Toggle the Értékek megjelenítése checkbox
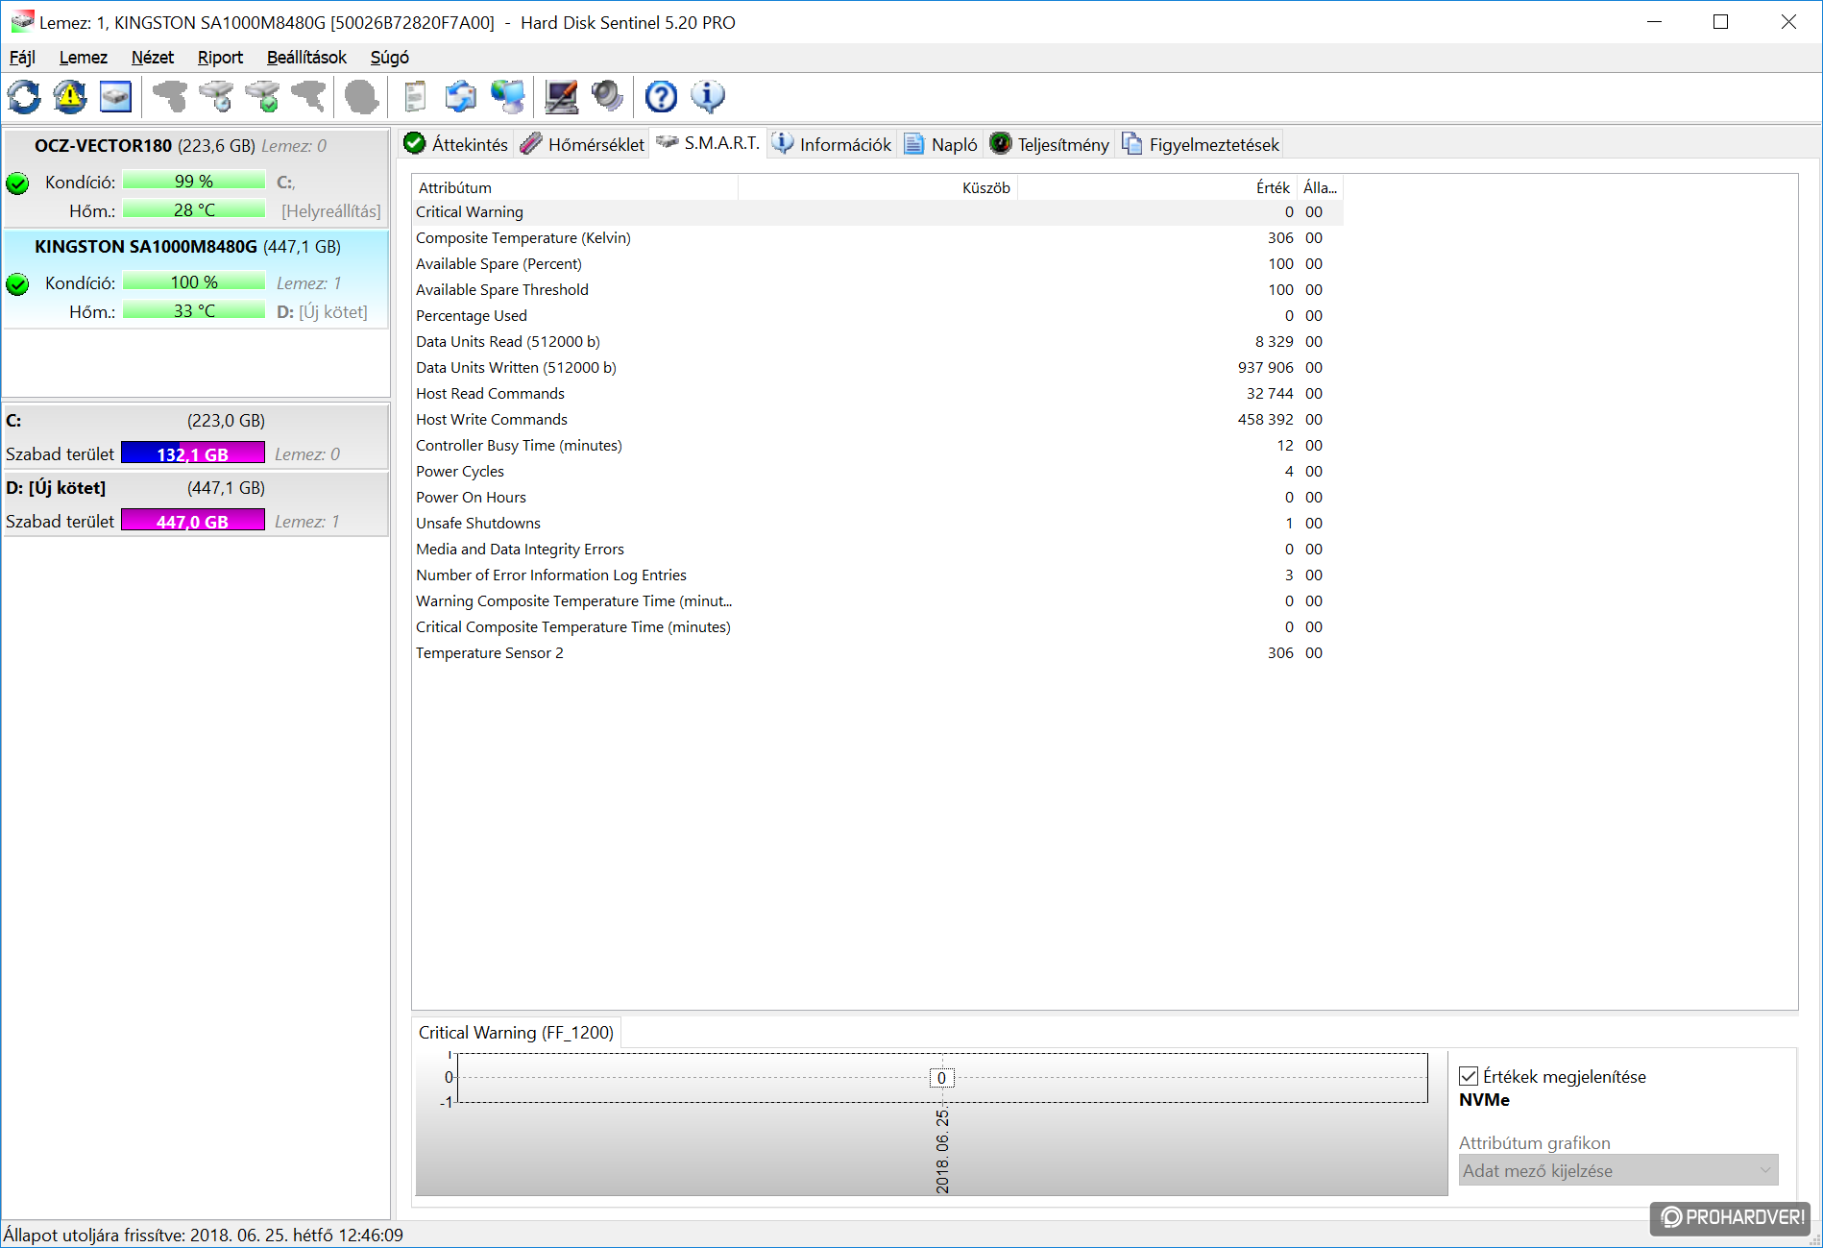 point(1469,1076)
